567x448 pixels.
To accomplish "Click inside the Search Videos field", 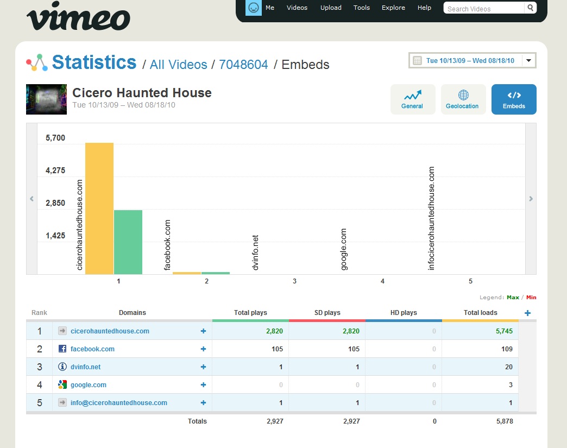I will tap(484, 8).
